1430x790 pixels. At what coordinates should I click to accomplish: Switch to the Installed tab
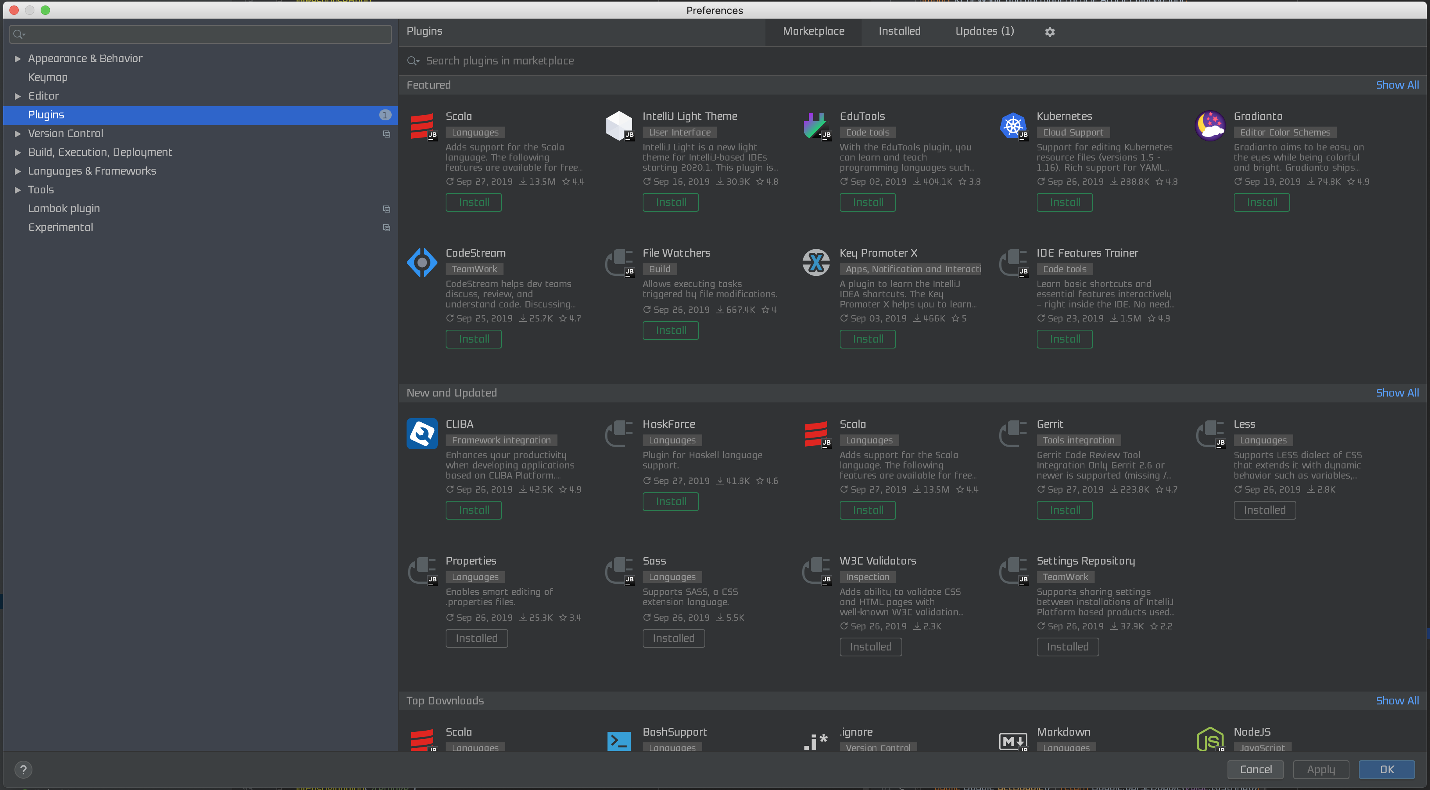tap(899, 32)
